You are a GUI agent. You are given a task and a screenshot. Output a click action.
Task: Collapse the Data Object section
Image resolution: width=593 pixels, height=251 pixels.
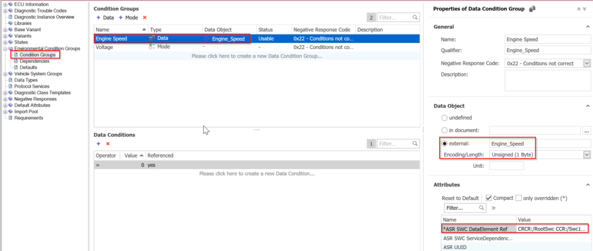point(588,106)
